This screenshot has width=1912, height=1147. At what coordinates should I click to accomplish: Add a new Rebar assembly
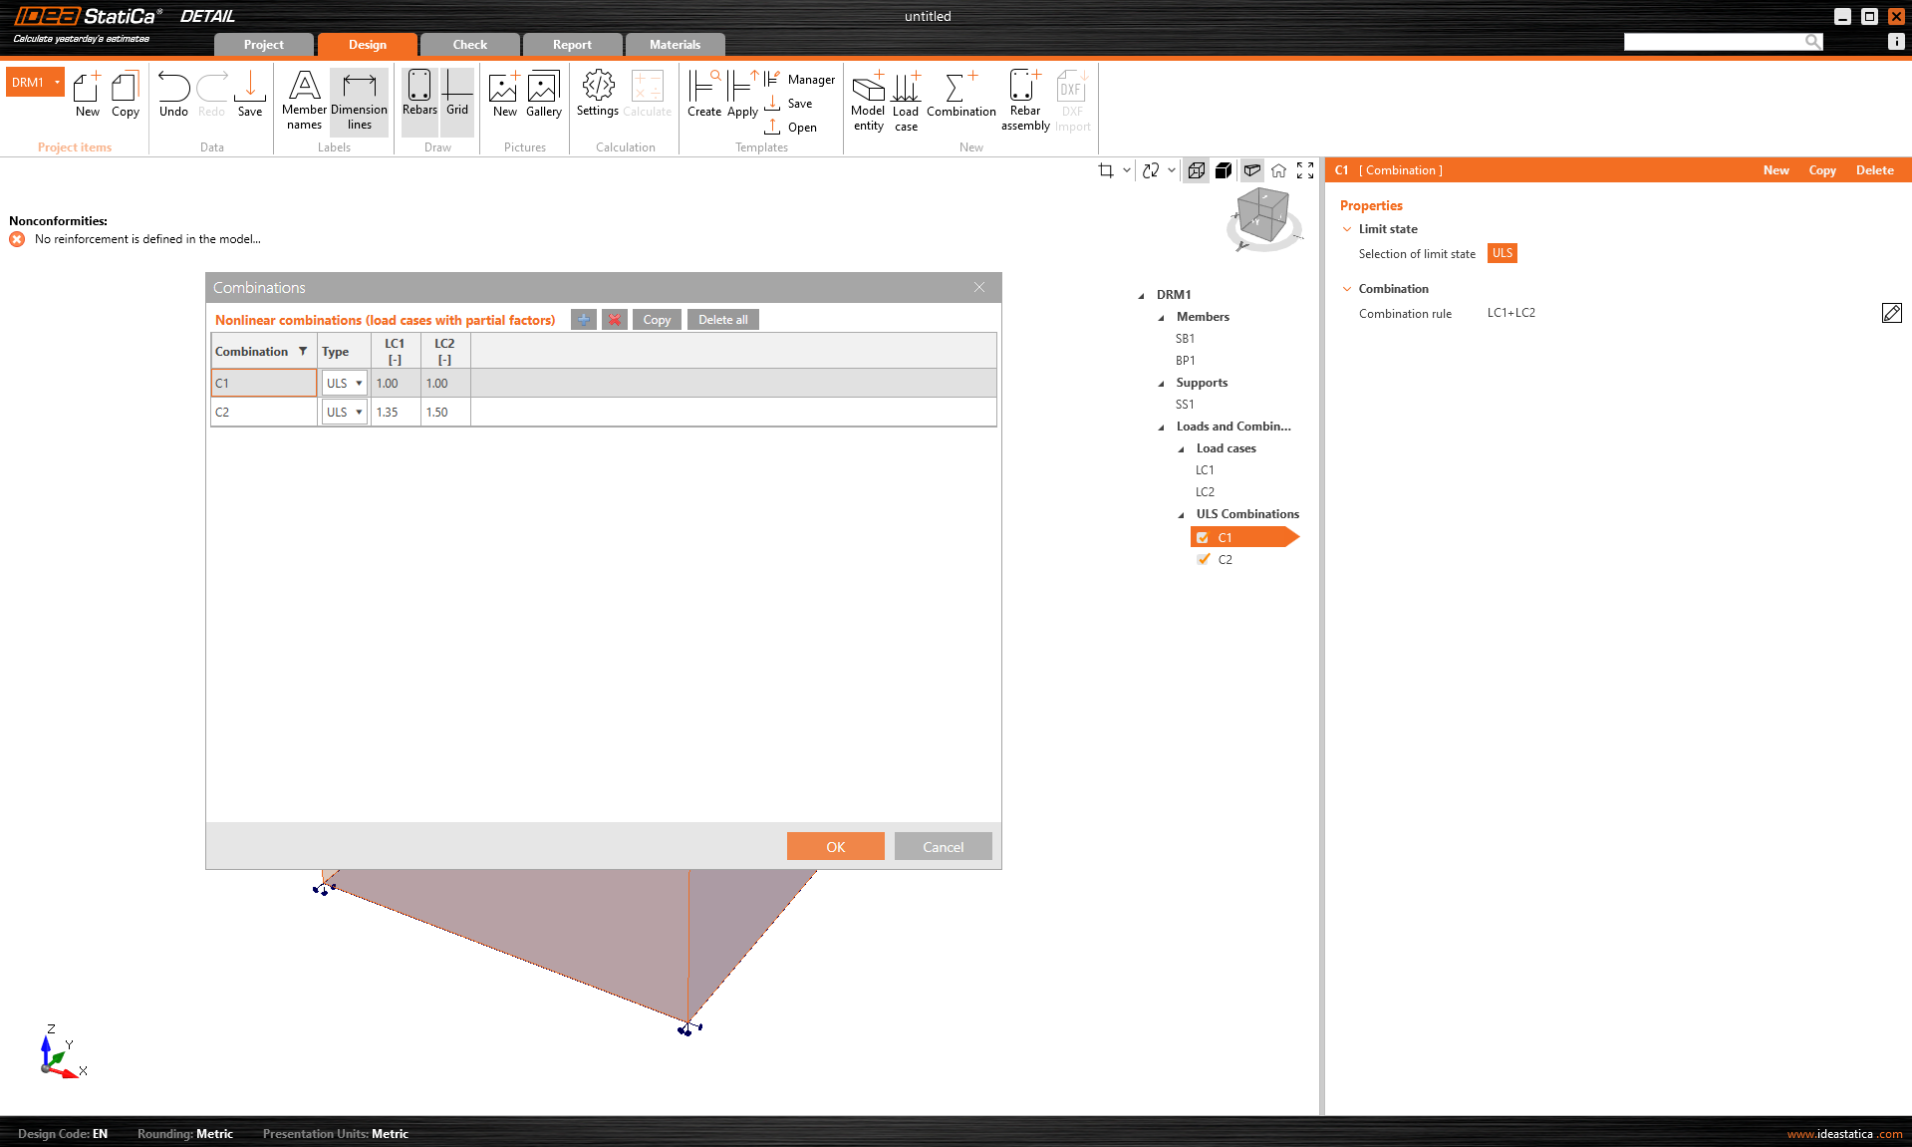click(x=1025, y=100)
